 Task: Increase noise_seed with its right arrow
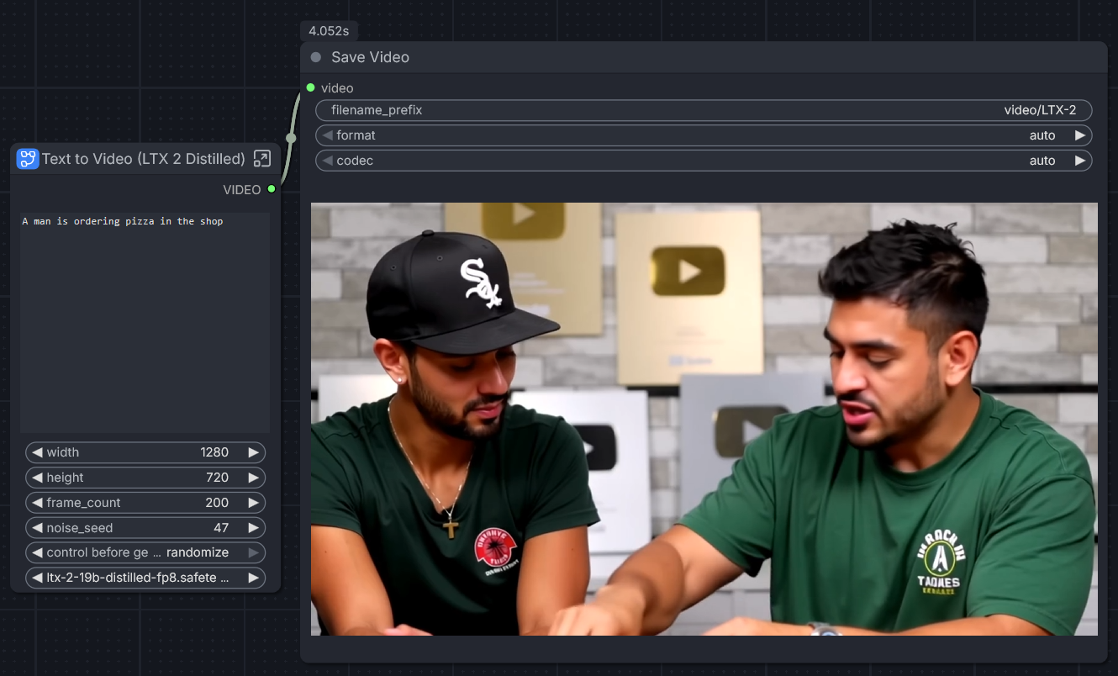pyautogui.click(x=253, y=528)
